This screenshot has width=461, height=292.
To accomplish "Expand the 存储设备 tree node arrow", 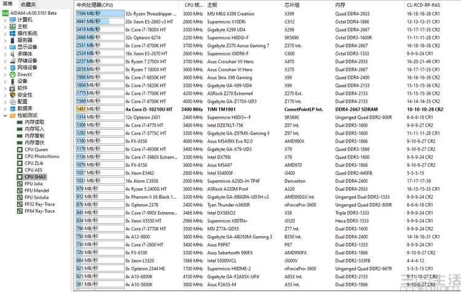I will pos(5,61).
